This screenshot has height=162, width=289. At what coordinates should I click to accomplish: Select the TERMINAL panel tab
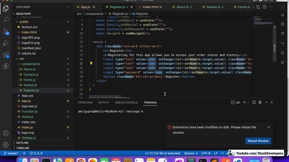tap(150, 103)
